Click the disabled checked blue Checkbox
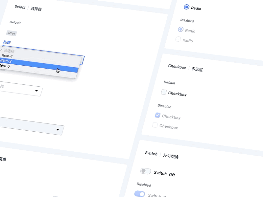This screenshot has height=197, width=263. [x=157, y=115]
